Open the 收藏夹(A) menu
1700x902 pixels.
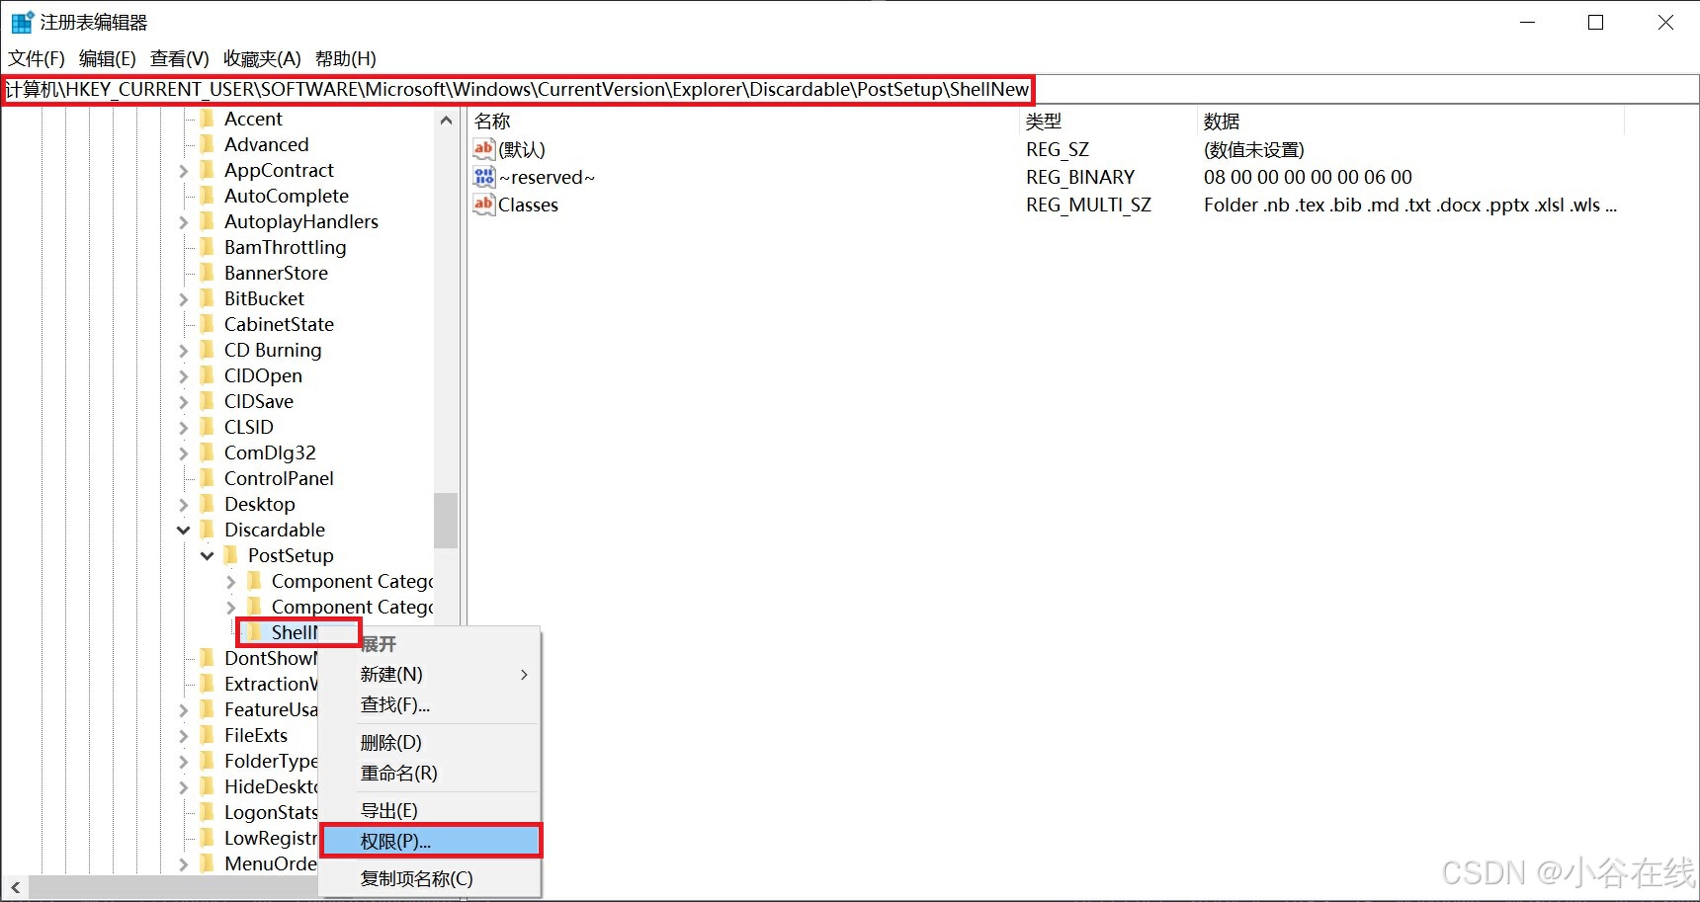pyautogui.click(x=262, y=58)
